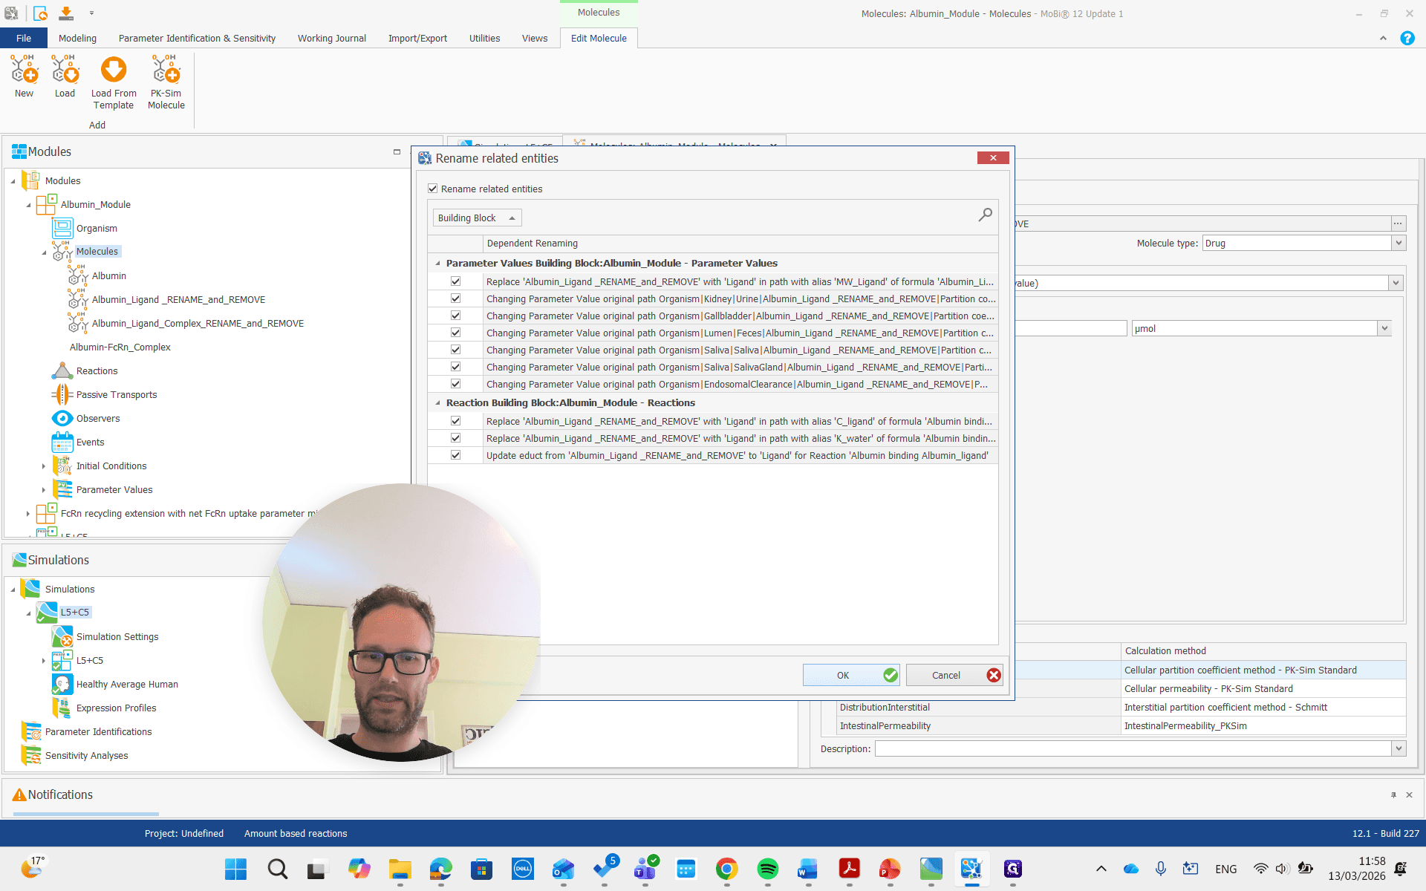The image size is (1426, 891).
Task: Open Parameter Identification & Sensitivity tab
Action: (197, 38)
